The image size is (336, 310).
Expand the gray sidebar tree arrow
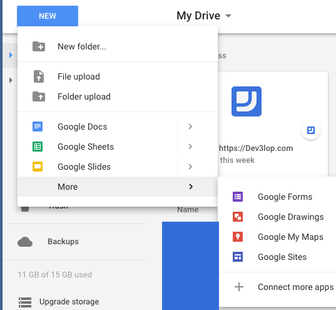coord(11,80)
